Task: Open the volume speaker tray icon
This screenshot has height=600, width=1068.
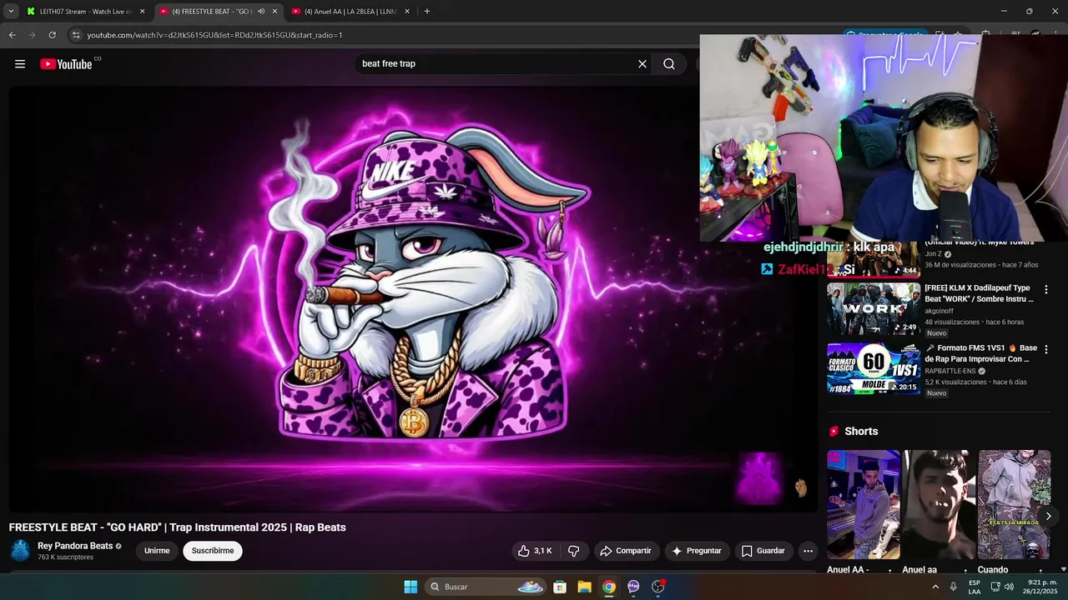Action: click(x=1009, y=587)
